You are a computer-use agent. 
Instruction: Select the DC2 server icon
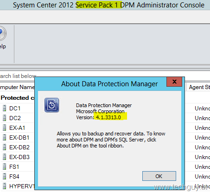coord(5,118)
